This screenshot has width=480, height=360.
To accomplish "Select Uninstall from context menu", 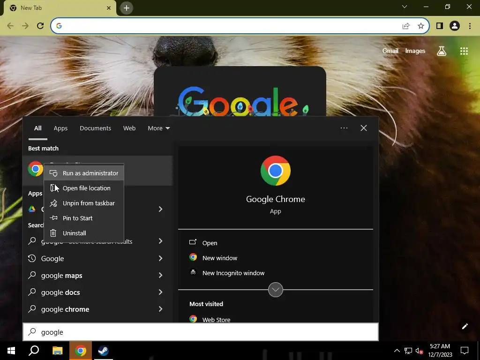I will coord(84,233).
